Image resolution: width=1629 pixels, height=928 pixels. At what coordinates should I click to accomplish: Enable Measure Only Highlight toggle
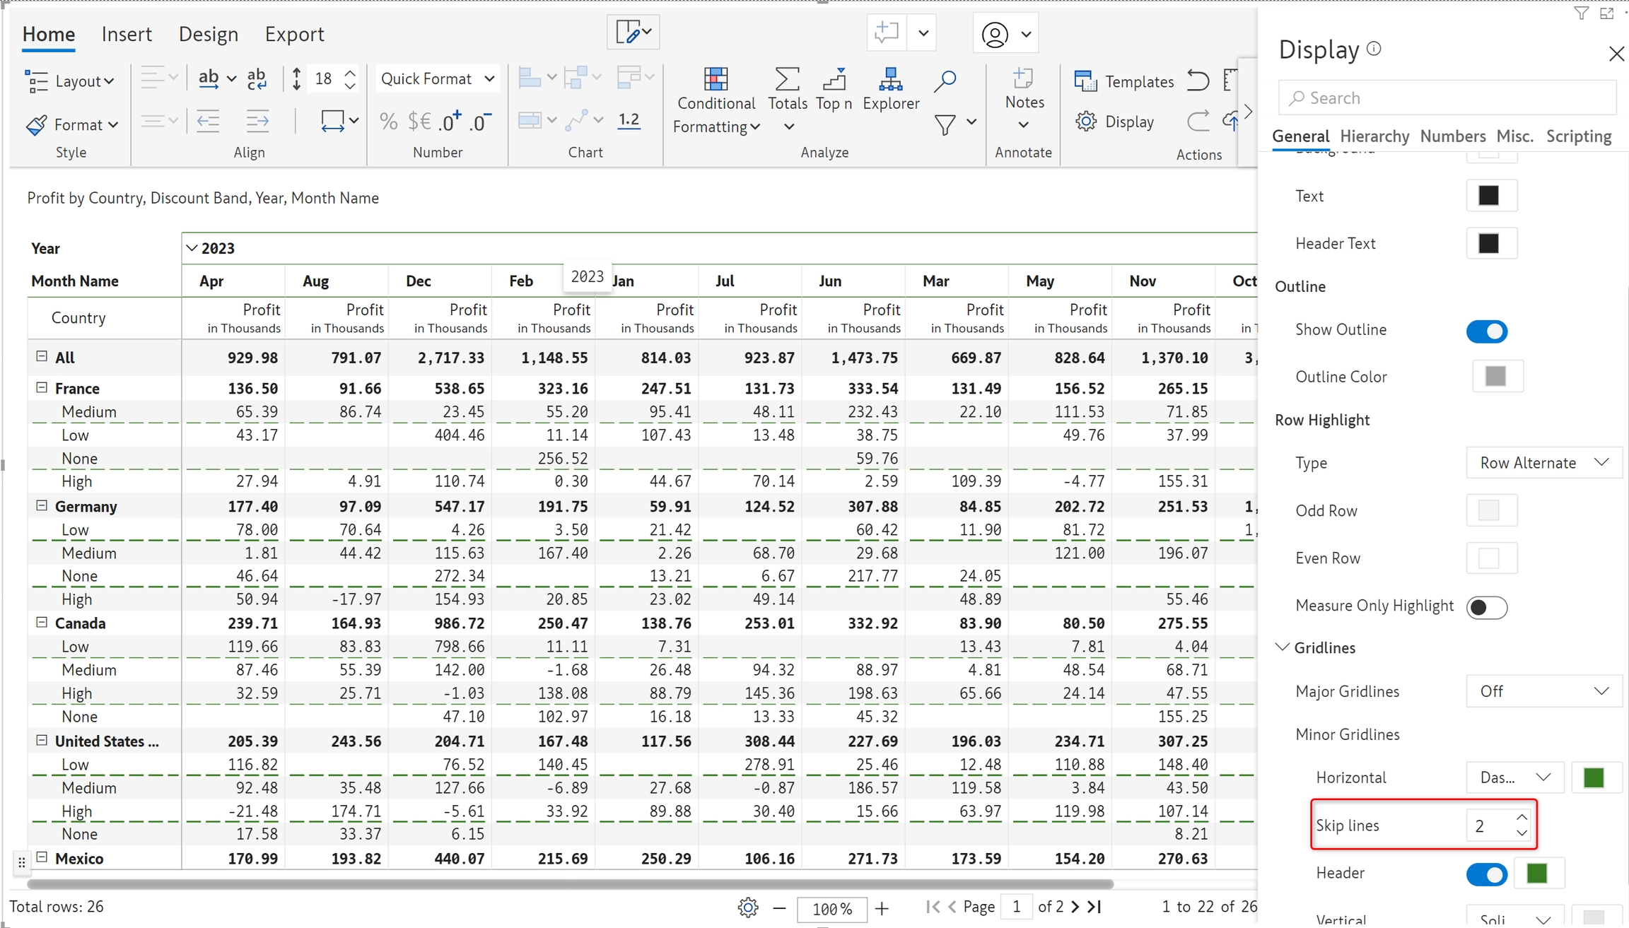tap(1486, 607)
